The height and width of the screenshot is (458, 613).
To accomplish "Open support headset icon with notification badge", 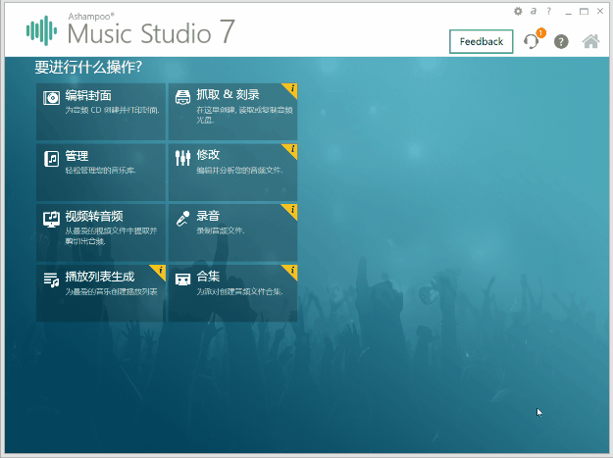I will (x=533, y=40).
